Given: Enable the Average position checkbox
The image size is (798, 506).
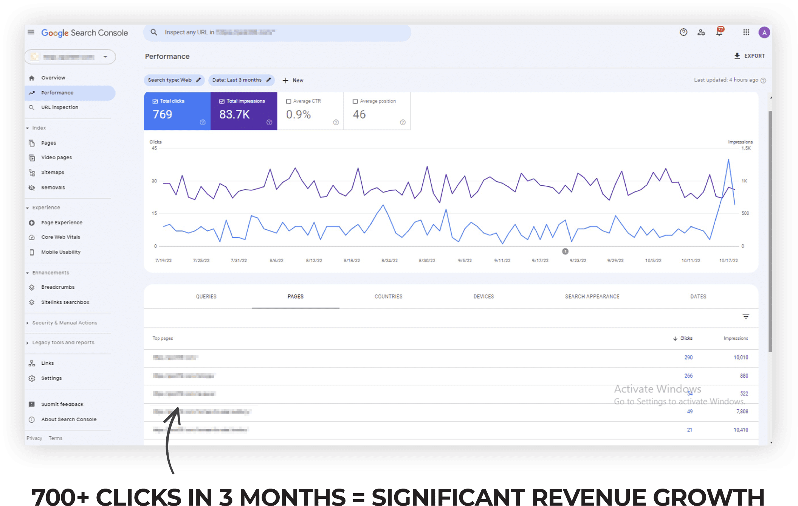Looking at the screenshot, I should click(355, 101).
